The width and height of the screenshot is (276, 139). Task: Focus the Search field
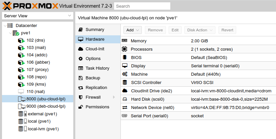click(142, 6)
